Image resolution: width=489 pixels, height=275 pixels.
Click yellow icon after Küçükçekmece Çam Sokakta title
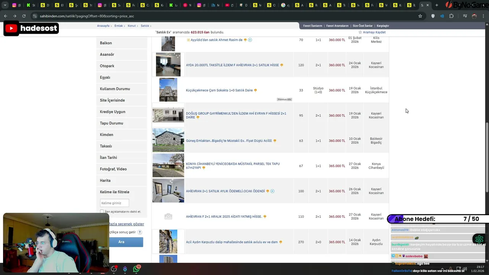(256, 91)
